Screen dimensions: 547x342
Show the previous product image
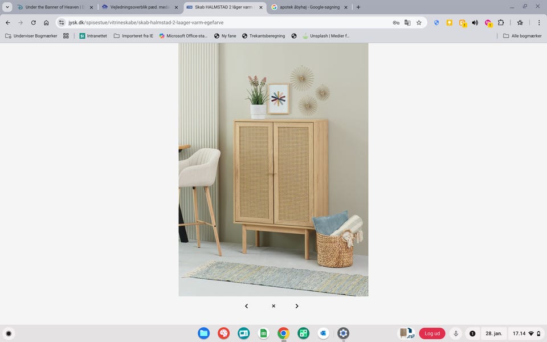point(246,306)
